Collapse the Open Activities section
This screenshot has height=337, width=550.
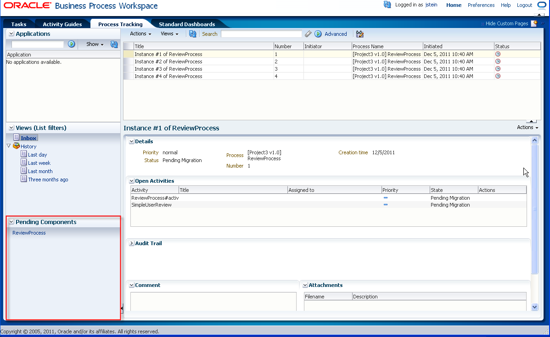point(132,181)
